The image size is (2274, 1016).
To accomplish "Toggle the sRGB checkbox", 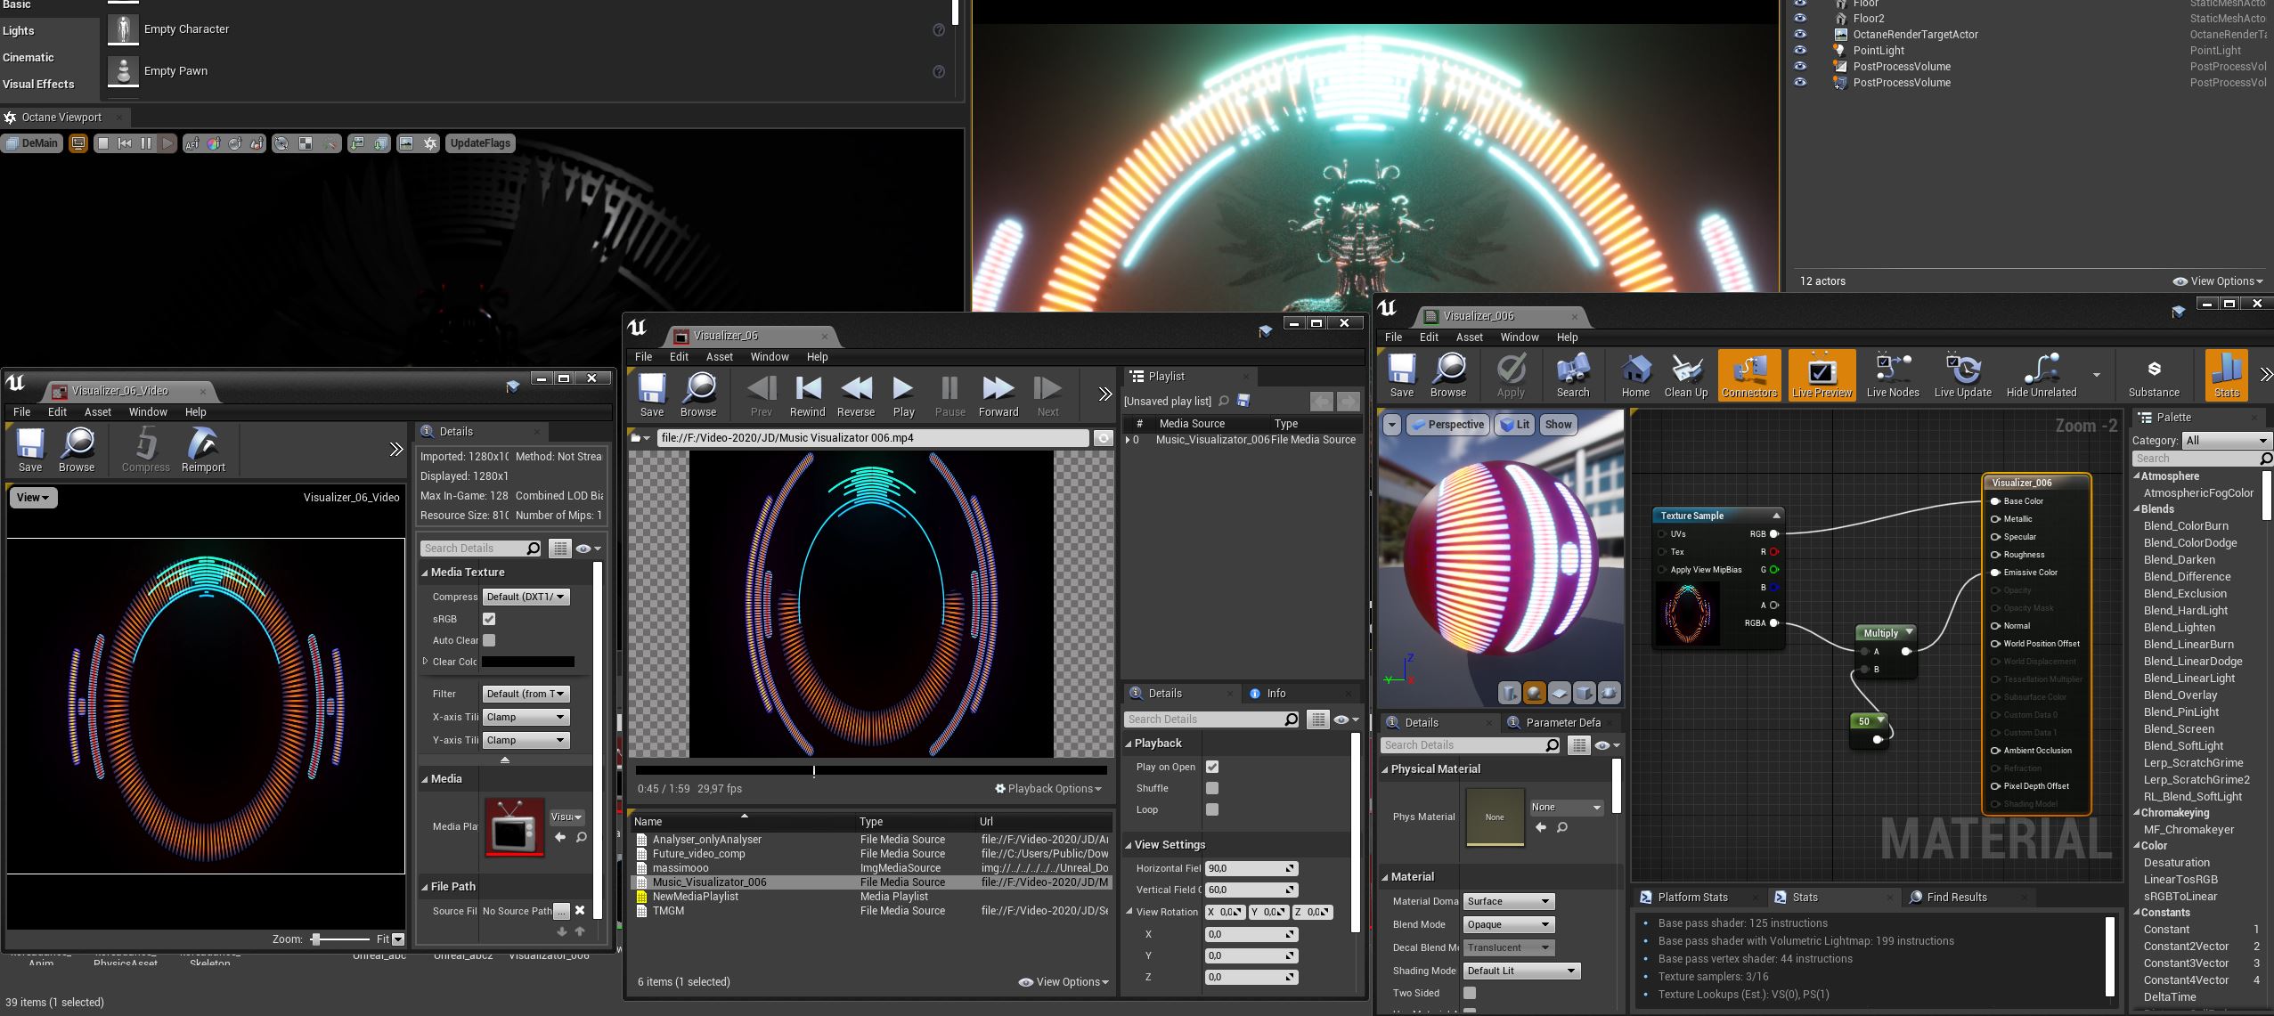I will [489, 619].
